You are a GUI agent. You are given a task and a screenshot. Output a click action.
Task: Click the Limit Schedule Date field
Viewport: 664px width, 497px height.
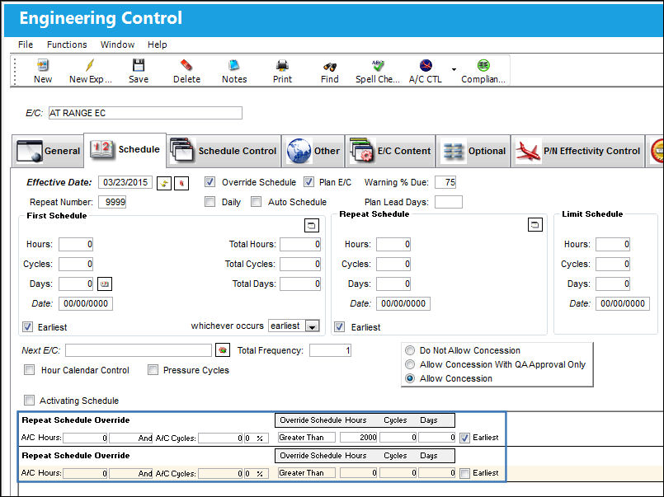pyautogui.click(x=623, y=303)
